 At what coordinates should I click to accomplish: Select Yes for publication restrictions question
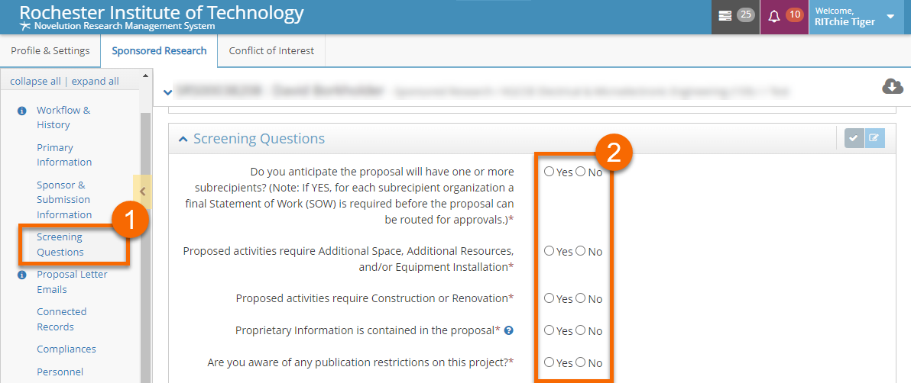pos(549,362)
